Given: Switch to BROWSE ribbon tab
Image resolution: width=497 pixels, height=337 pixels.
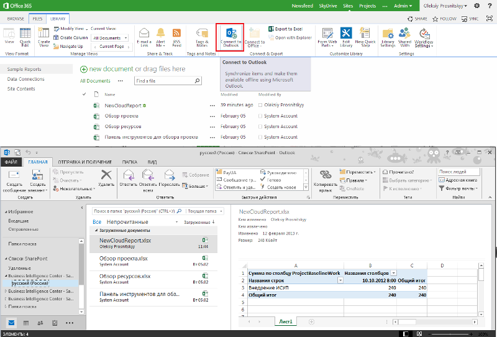Looking at the screenshot, I should coord(16,19).
